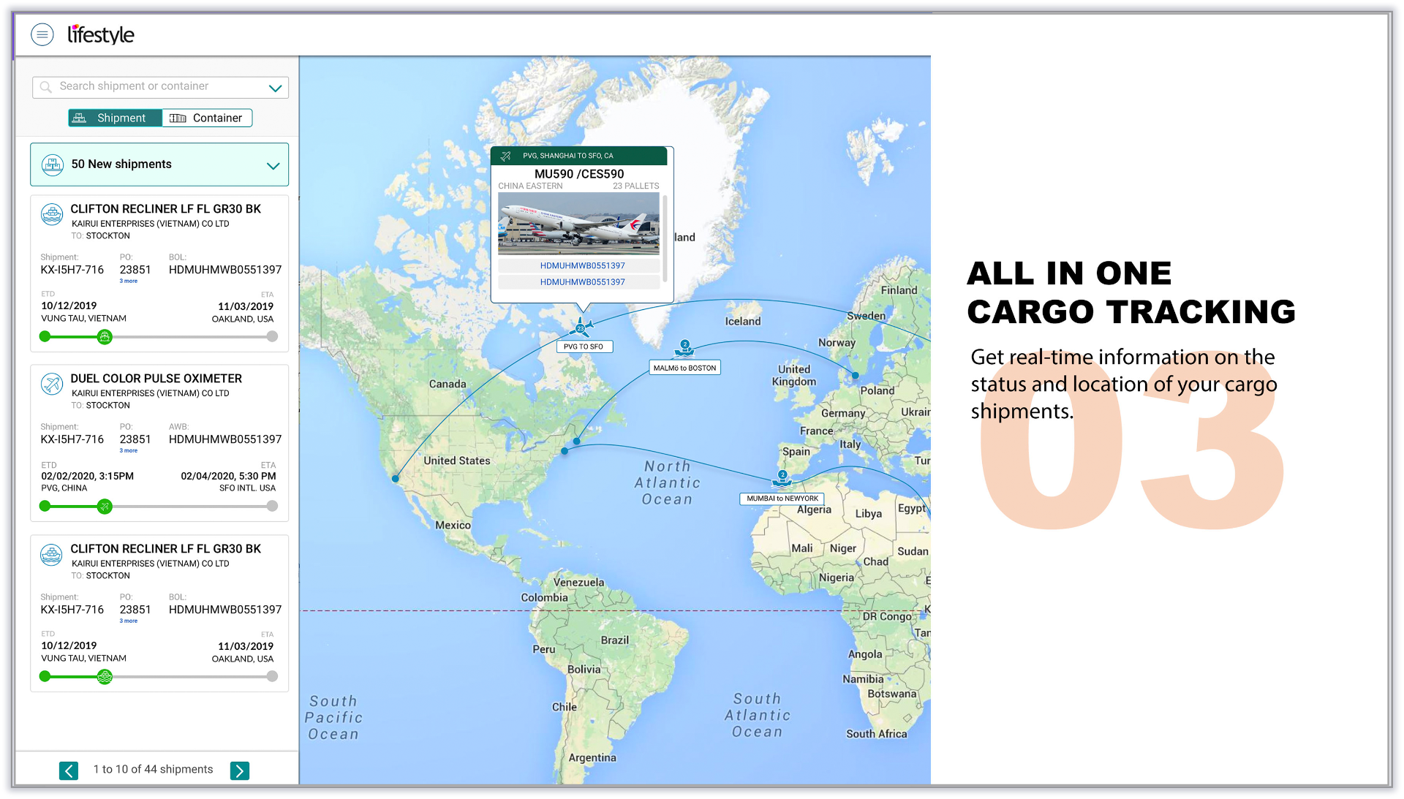Expand the search field dropdown arrow

point(275,88)
